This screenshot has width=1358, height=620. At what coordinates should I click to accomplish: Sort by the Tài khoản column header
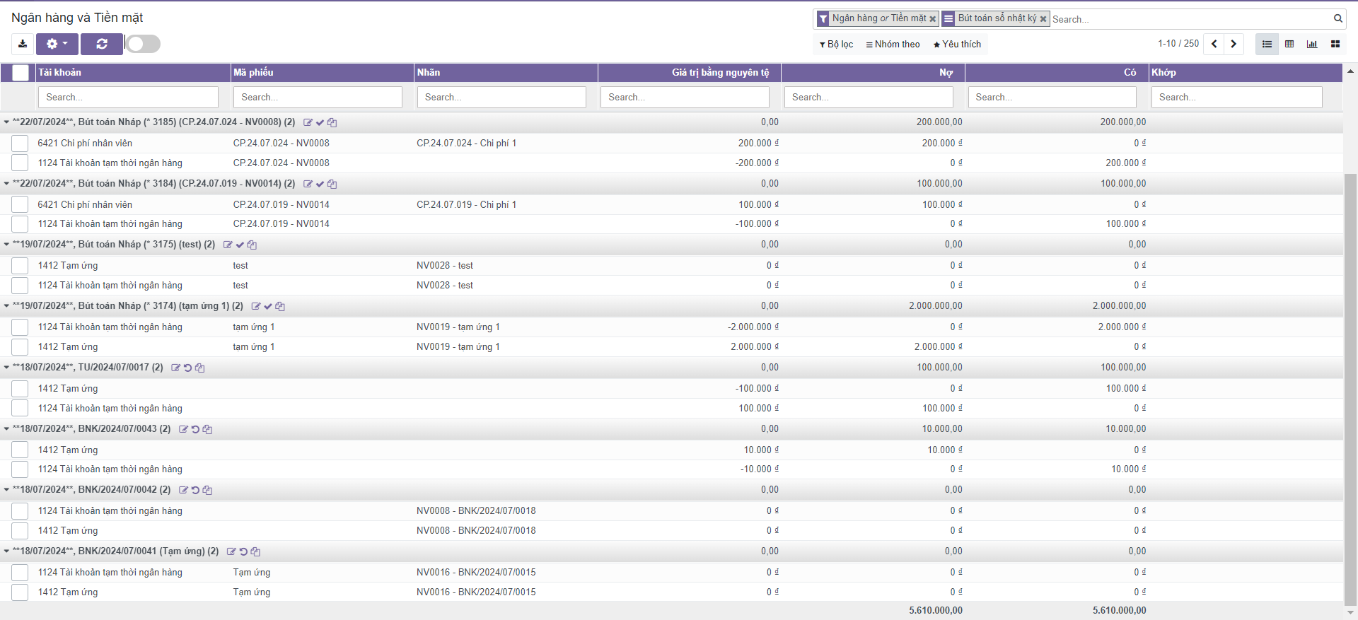click(60, 73)
